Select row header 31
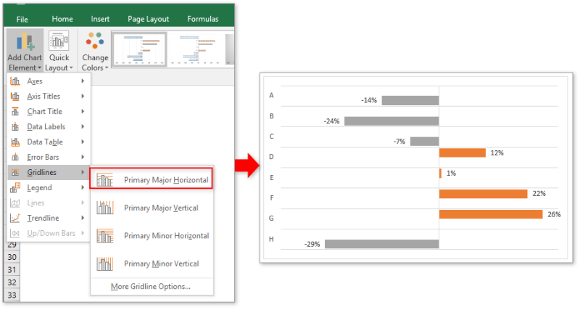This screenshot has height=310, width=580. pos(12,269)
